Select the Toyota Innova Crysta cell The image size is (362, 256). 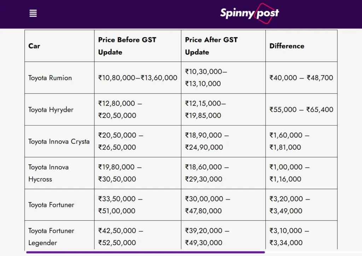[59, 141]
